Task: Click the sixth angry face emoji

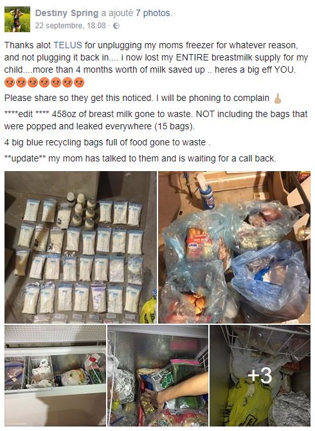Action: (67, 82)
